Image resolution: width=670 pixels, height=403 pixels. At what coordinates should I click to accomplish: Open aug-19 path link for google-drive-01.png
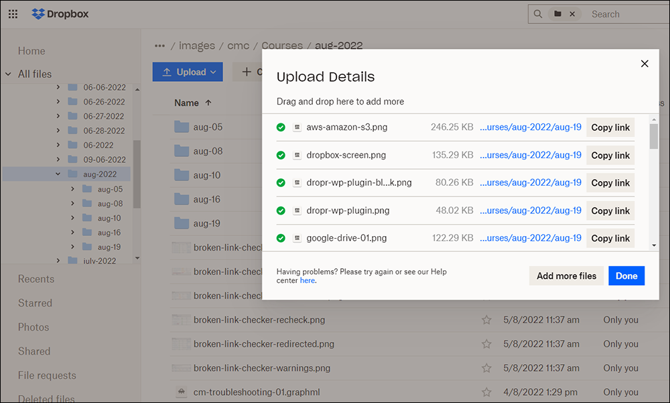(530, 238)
